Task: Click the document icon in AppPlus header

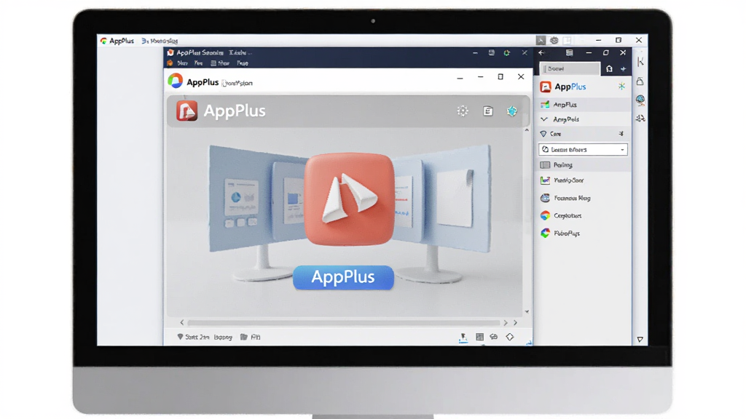Action: [488, 111]
